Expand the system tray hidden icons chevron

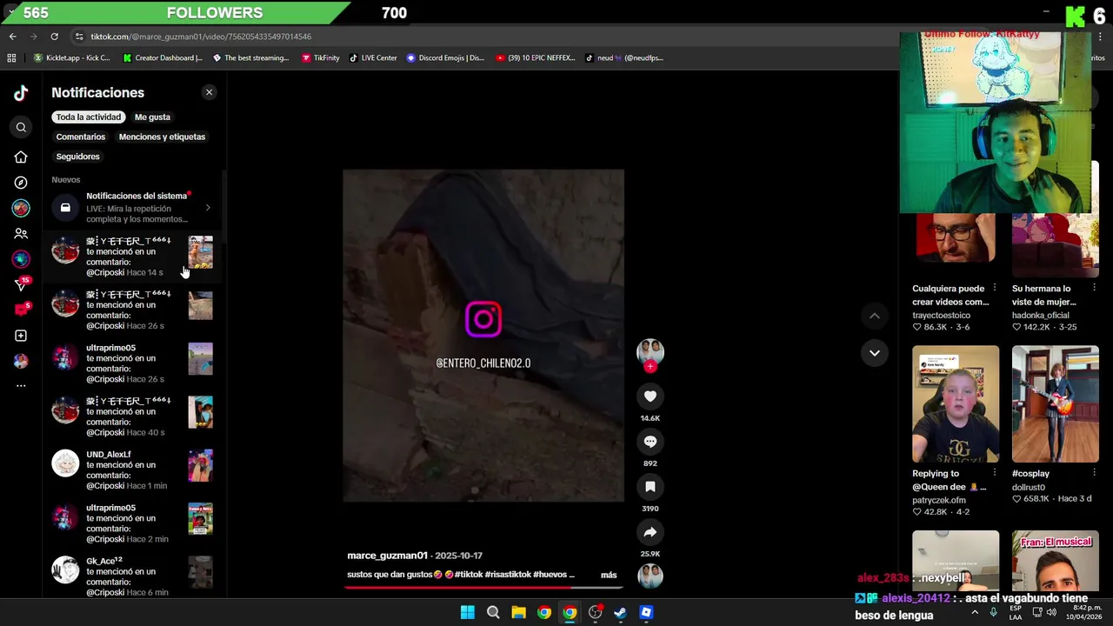tap(975, 612)
